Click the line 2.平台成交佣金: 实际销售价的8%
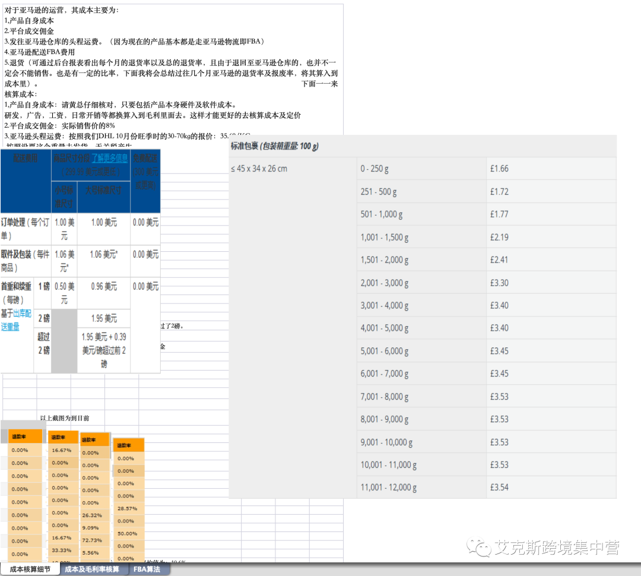The width and height of the screenshot is (641, 576). click(60, 125)
